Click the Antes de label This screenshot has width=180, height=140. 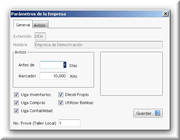point(26,65)
